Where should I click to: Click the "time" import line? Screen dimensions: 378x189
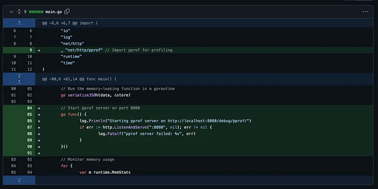(68, 63)
